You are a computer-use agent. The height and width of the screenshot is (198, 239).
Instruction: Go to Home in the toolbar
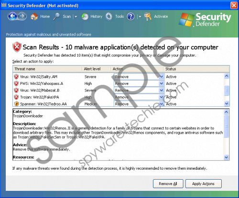click(x=45, y=16)
